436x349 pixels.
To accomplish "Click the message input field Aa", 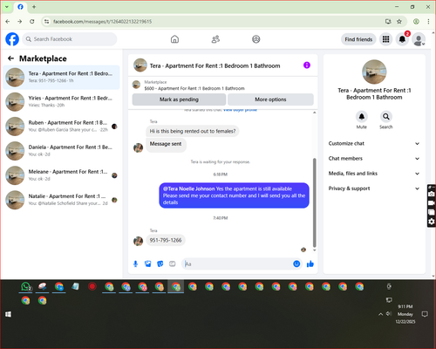I will coord(237,263).
